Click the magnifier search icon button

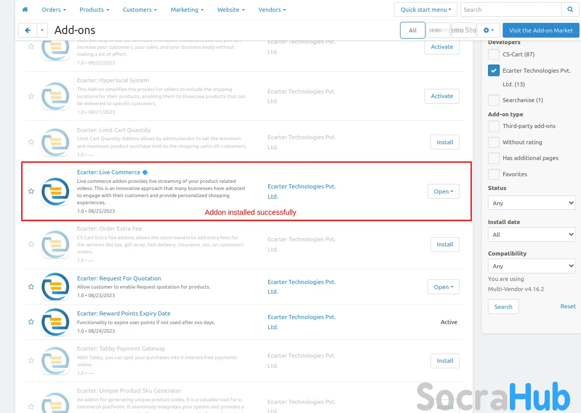pos(569,10)
